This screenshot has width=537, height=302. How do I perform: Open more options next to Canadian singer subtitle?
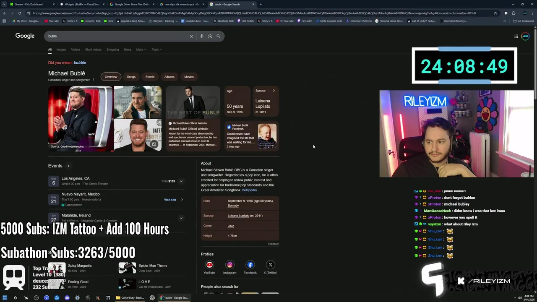[93, 80]
